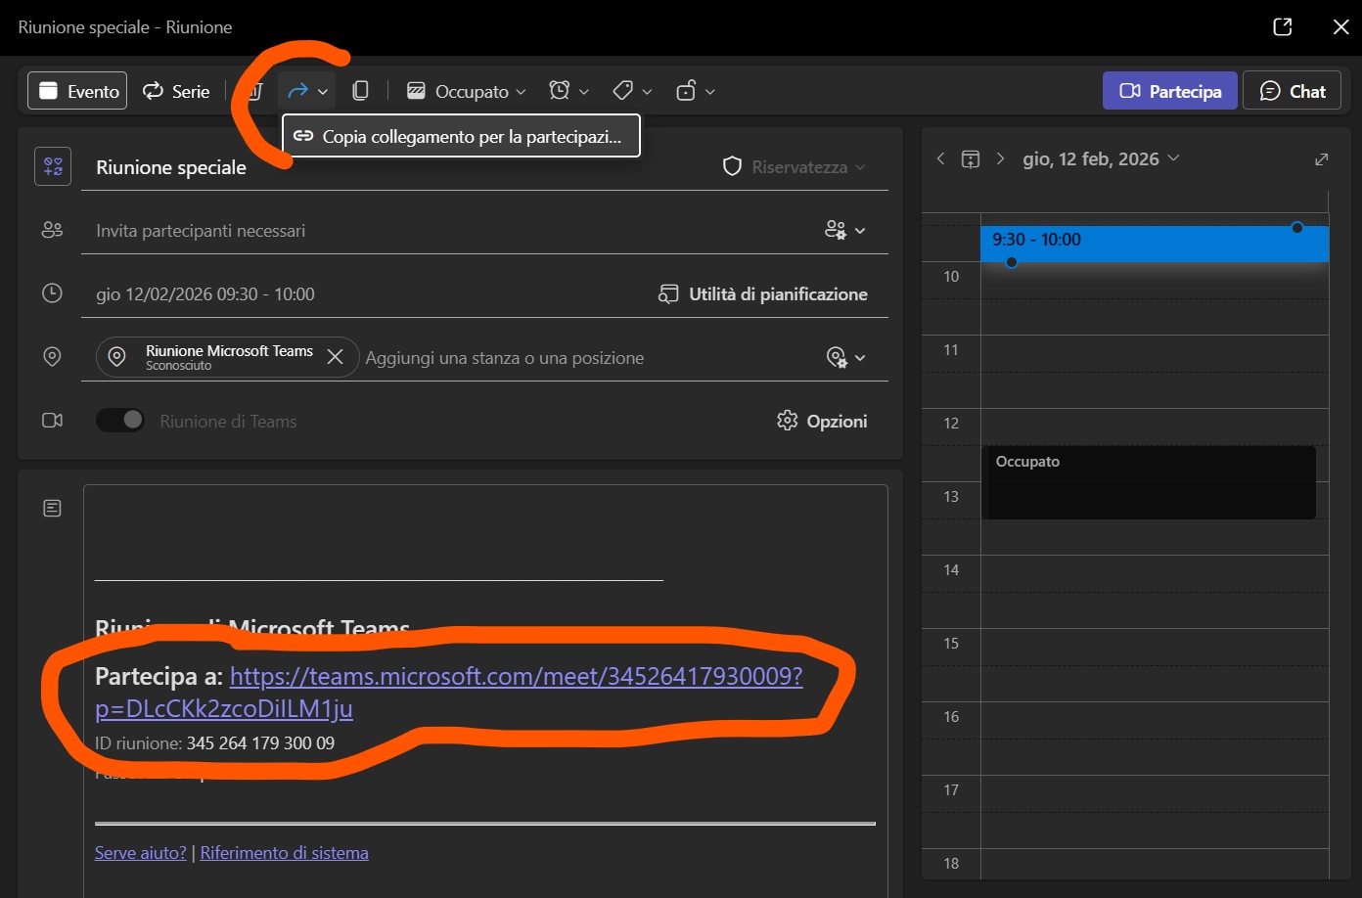1362x898 pixels.
Task: Click the private lock icon
Action: tap(686, 91)
